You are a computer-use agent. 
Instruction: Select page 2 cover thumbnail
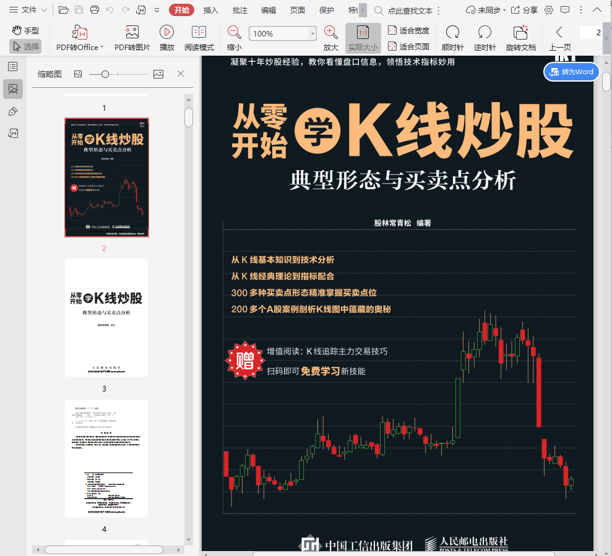(x=106, y=177)
